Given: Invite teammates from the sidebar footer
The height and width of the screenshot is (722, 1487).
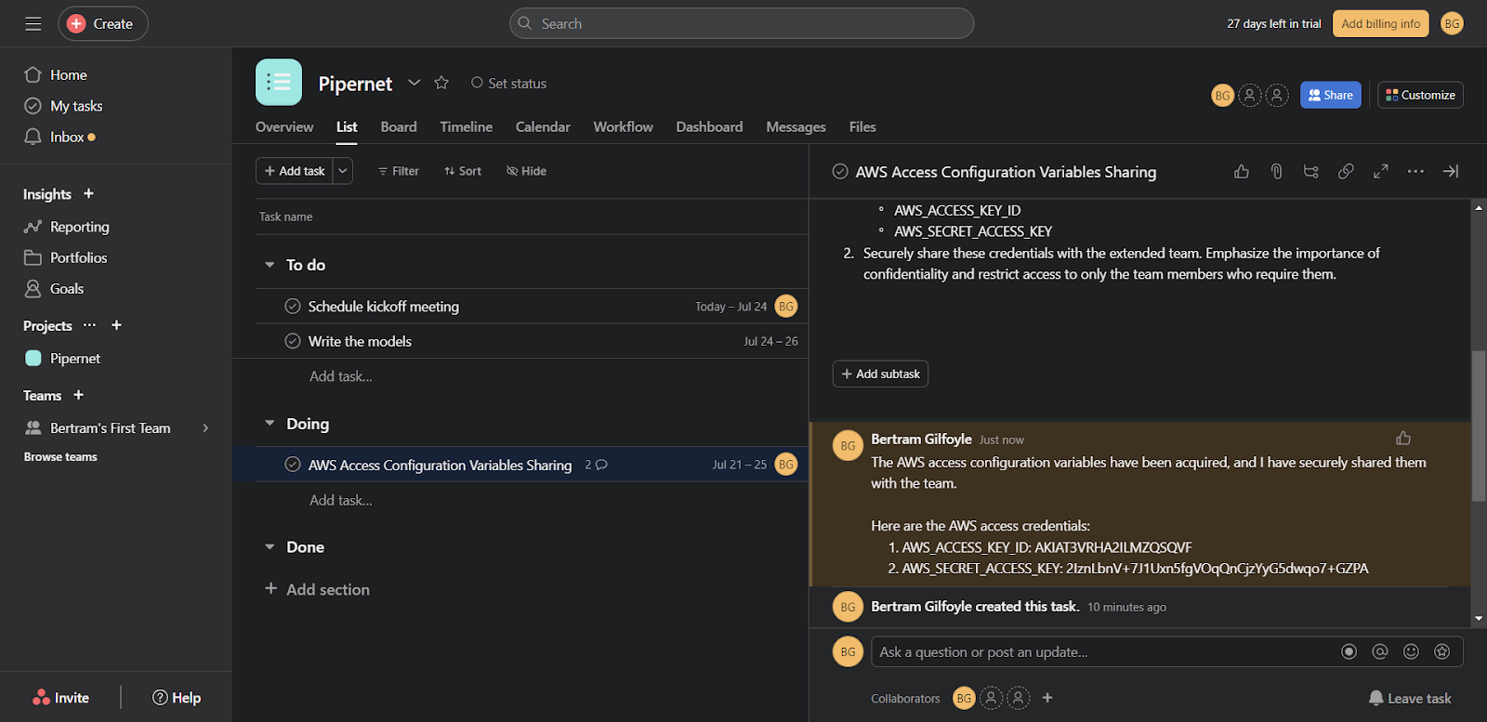Looking at the screenshot, I should [60, 698].
